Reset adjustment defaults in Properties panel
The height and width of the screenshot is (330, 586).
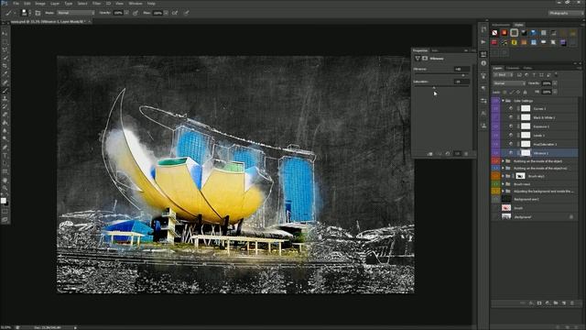448,154
